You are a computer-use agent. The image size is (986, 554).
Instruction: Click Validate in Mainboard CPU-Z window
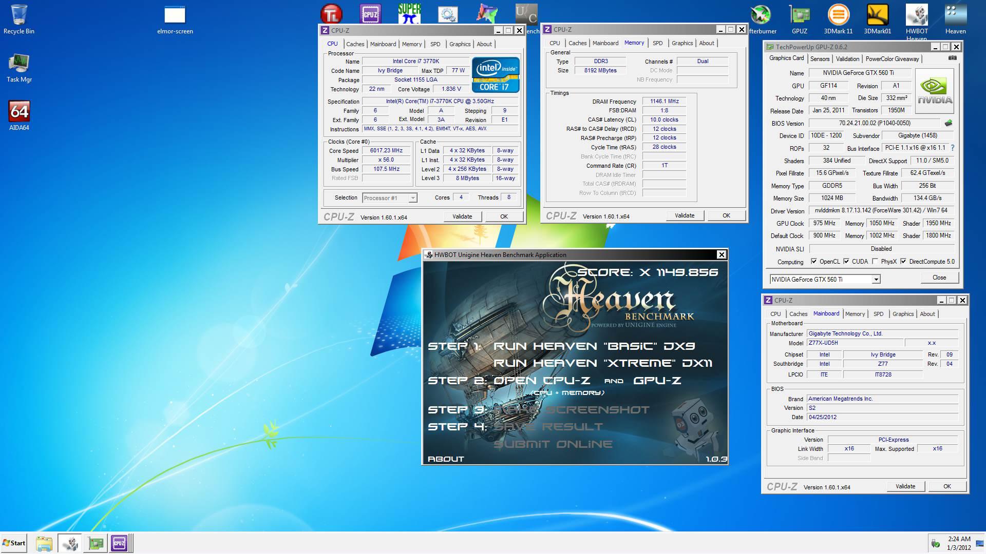click(905, 486)
